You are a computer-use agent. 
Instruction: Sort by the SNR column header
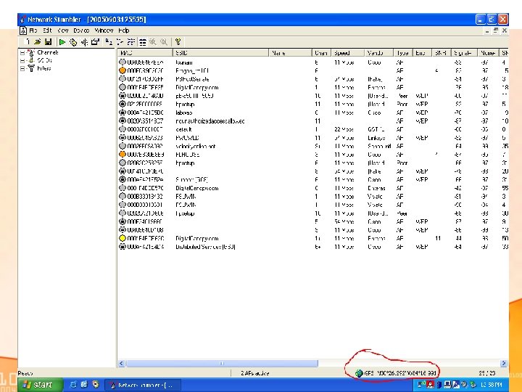[441, 53]
